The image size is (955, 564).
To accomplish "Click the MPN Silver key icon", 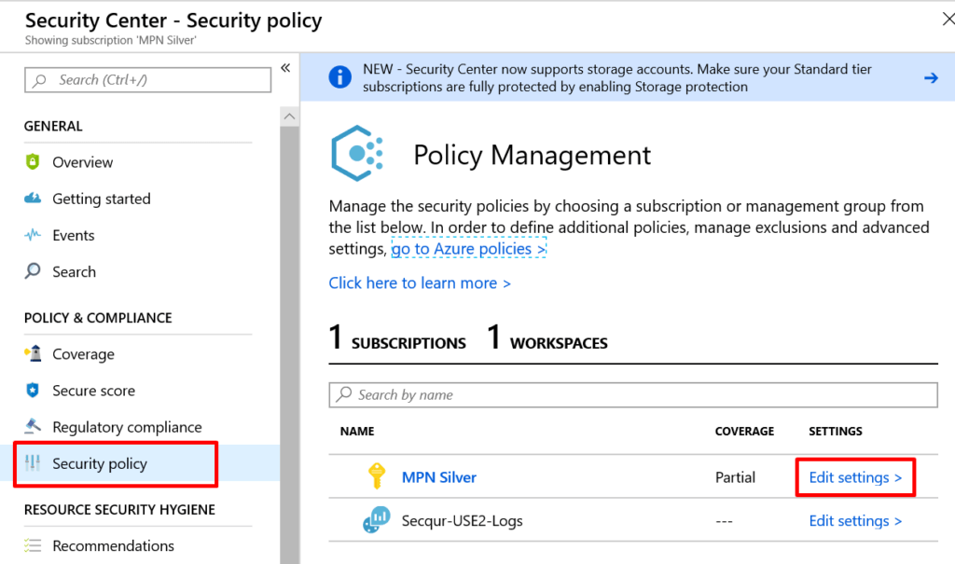I will click(377, 475).
